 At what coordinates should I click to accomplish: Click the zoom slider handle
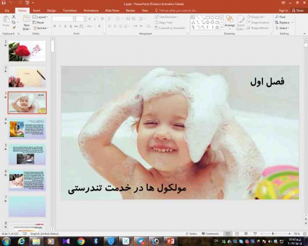pos(273,234)
